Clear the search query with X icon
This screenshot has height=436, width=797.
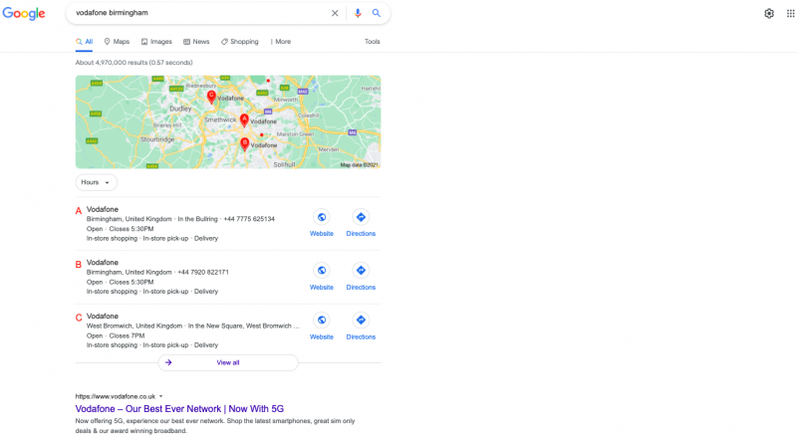[335, 13]
